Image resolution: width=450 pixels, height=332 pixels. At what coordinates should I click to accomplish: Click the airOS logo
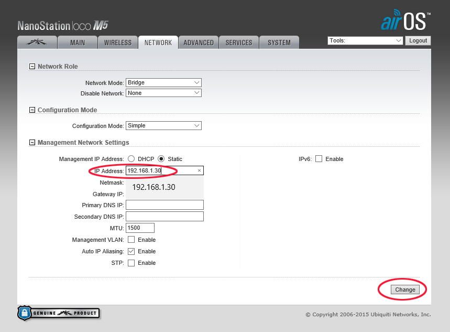pos(406,20)
